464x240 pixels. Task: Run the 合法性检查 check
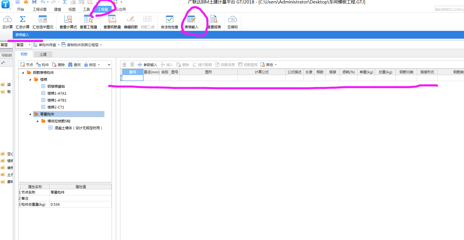pos(170,22)
